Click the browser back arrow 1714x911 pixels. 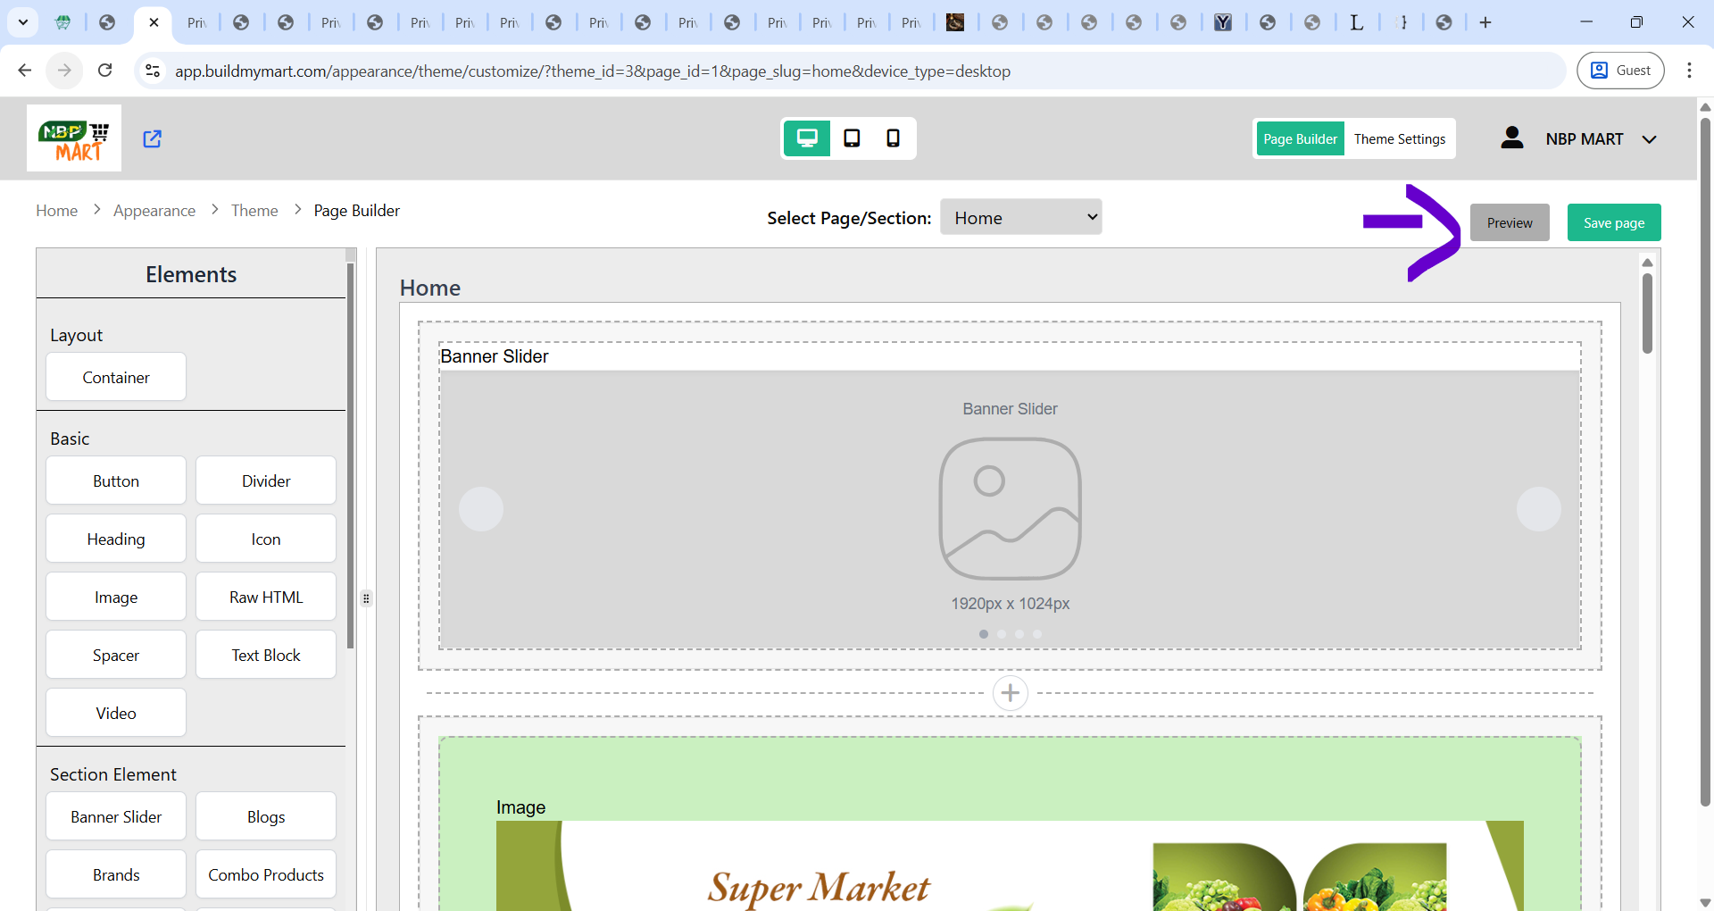tap(25, 71)
